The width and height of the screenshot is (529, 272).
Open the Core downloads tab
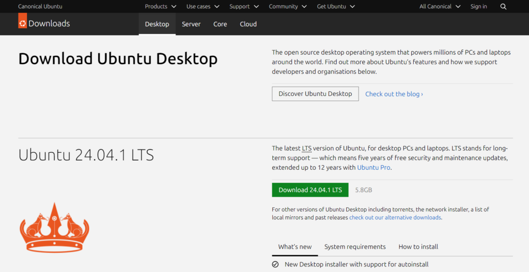pyautogui.click(x=220, y=24)
